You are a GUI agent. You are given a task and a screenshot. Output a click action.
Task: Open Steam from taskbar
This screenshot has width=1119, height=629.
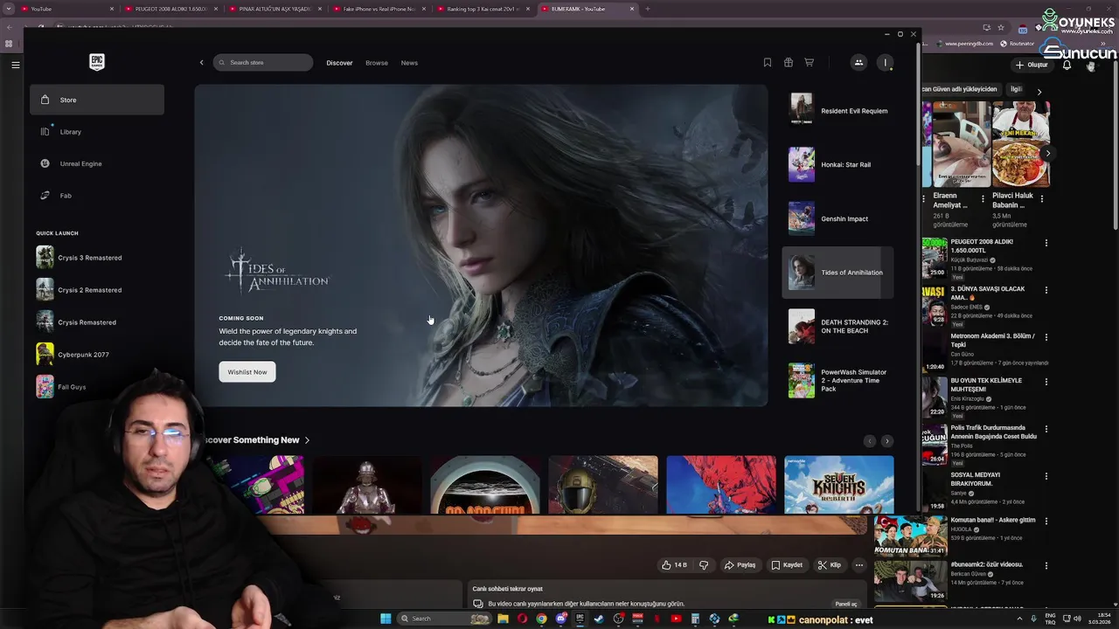pyautogui.click(x=599, y=619)
